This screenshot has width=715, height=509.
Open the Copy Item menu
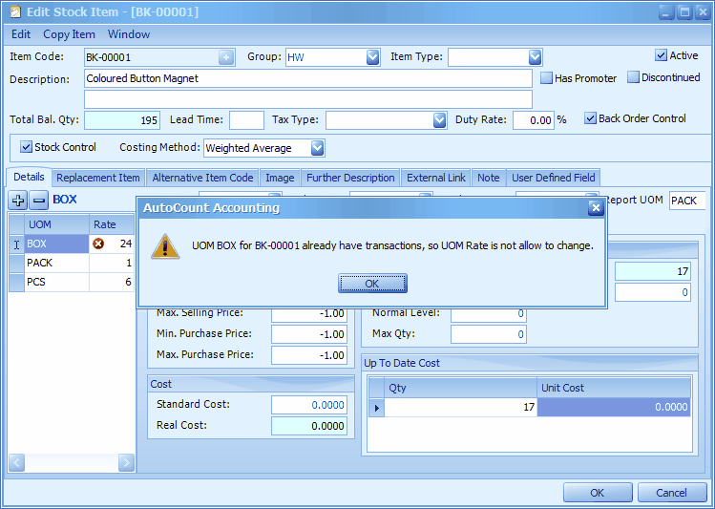tap(70, 34)
